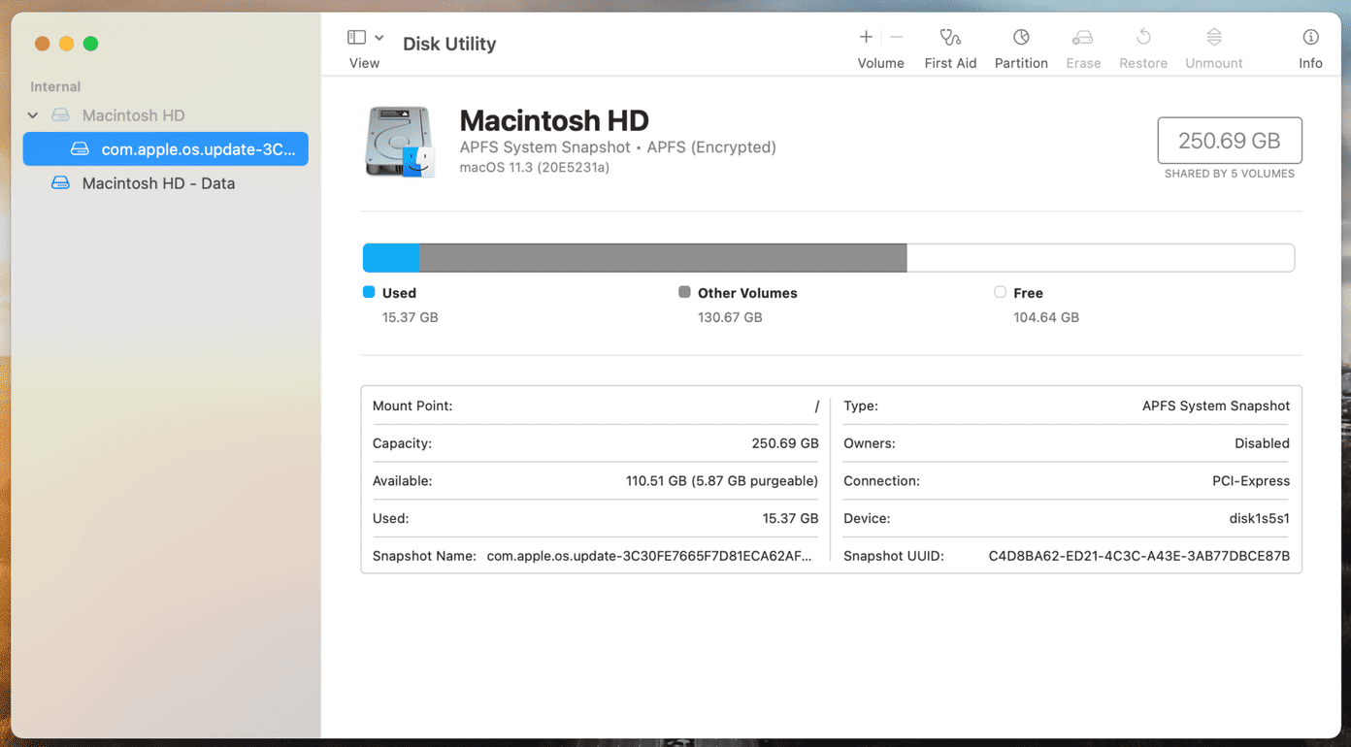Click the Unmount icon in toolbar
This screenshot has height=747, width=1351.
[1214, 37]
